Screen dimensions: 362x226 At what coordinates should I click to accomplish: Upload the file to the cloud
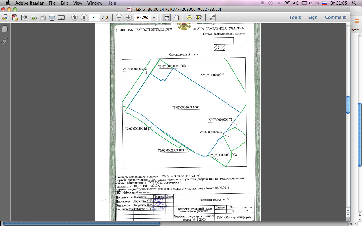click(x=33, y=18)
